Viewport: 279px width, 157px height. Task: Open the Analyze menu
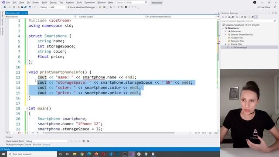[70, 3]
